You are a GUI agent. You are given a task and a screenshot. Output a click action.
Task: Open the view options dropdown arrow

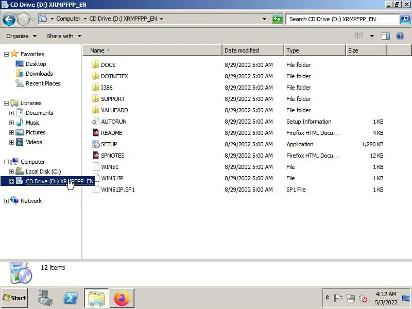click(372, 36)
